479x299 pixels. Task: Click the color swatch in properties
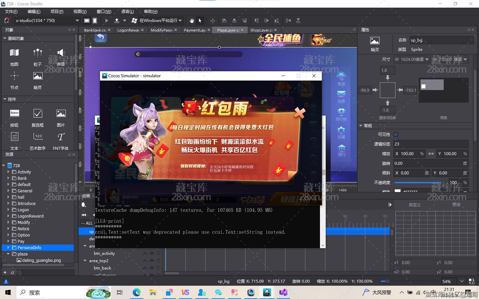[398, 191]
